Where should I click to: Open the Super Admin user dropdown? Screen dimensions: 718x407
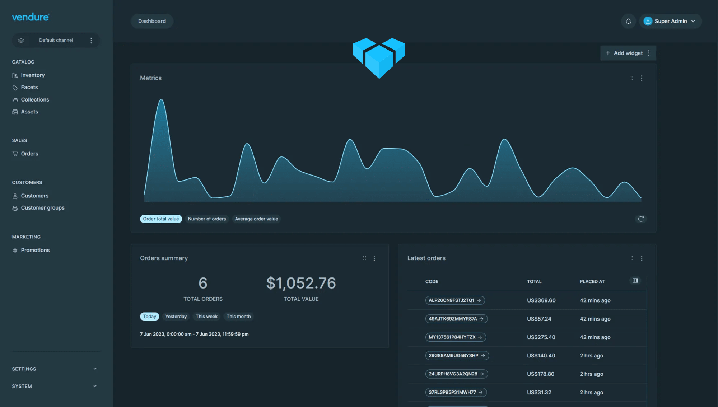(670, 21)
